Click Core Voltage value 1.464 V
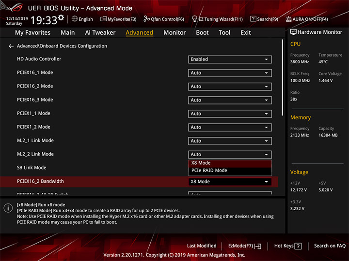Image resolution: width=349 pixels, height=261 pixels. [325, 81]
